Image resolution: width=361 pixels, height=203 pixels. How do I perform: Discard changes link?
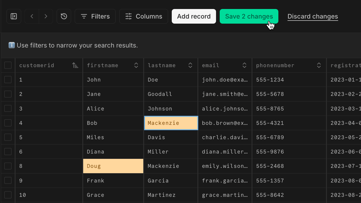pyautogui.click(x=312, y=16)
